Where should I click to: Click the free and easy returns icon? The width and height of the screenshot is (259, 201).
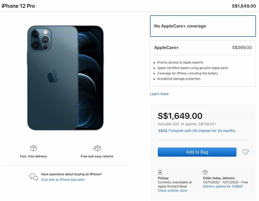[x=97, y=148]
